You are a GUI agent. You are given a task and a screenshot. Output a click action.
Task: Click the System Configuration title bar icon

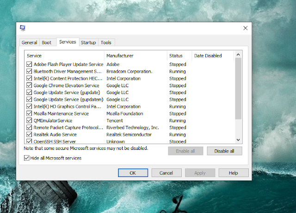click(x=23, y=28)
